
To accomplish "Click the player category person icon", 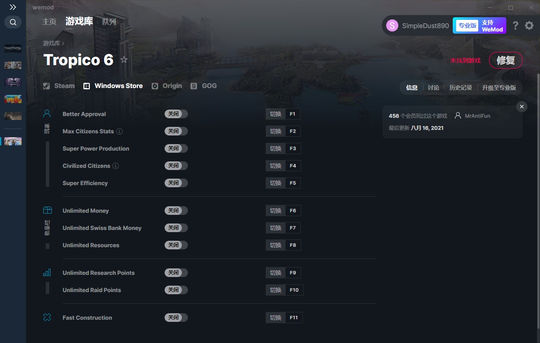I will click(x=47, y=113).
